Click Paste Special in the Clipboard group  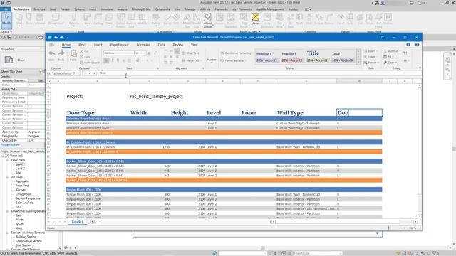pos(90,63)
